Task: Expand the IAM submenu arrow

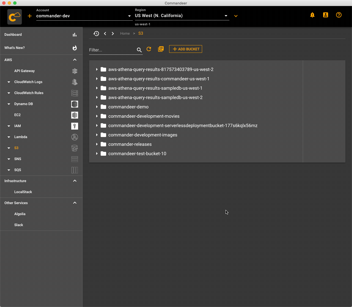Action: tap(9, 126)
